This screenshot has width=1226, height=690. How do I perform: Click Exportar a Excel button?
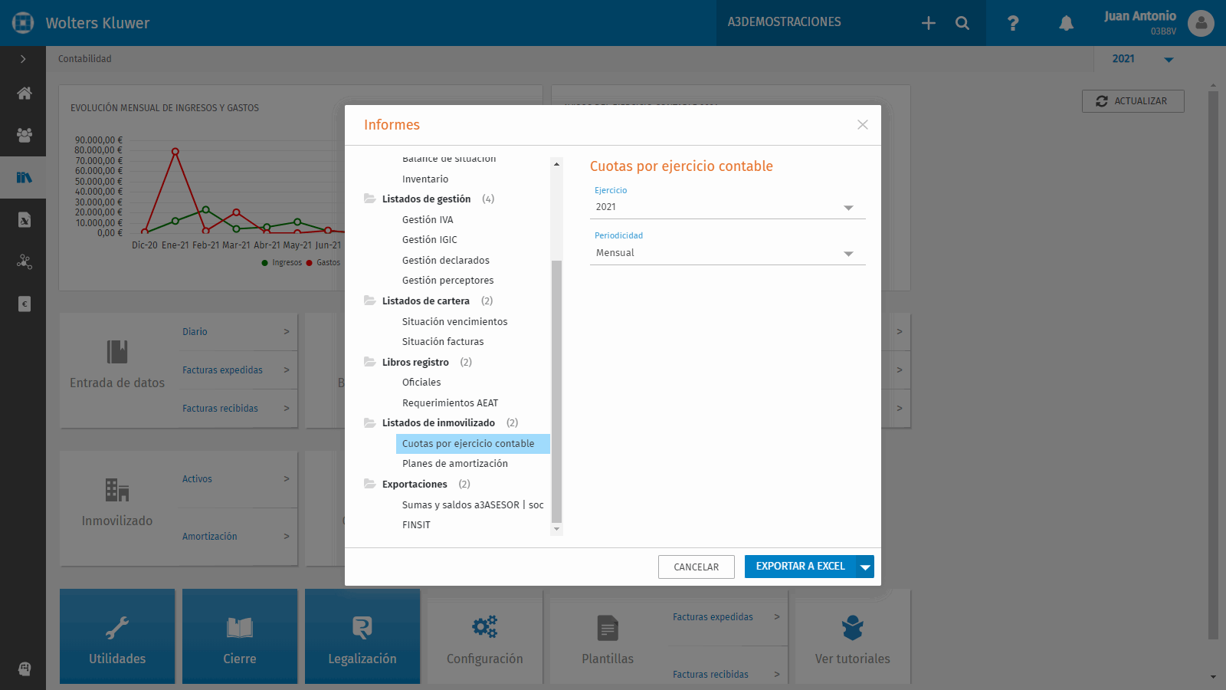point(800,567)
